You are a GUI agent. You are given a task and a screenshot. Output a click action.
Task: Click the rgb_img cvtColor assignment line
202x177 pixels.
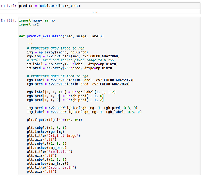[x=73, y=56]
